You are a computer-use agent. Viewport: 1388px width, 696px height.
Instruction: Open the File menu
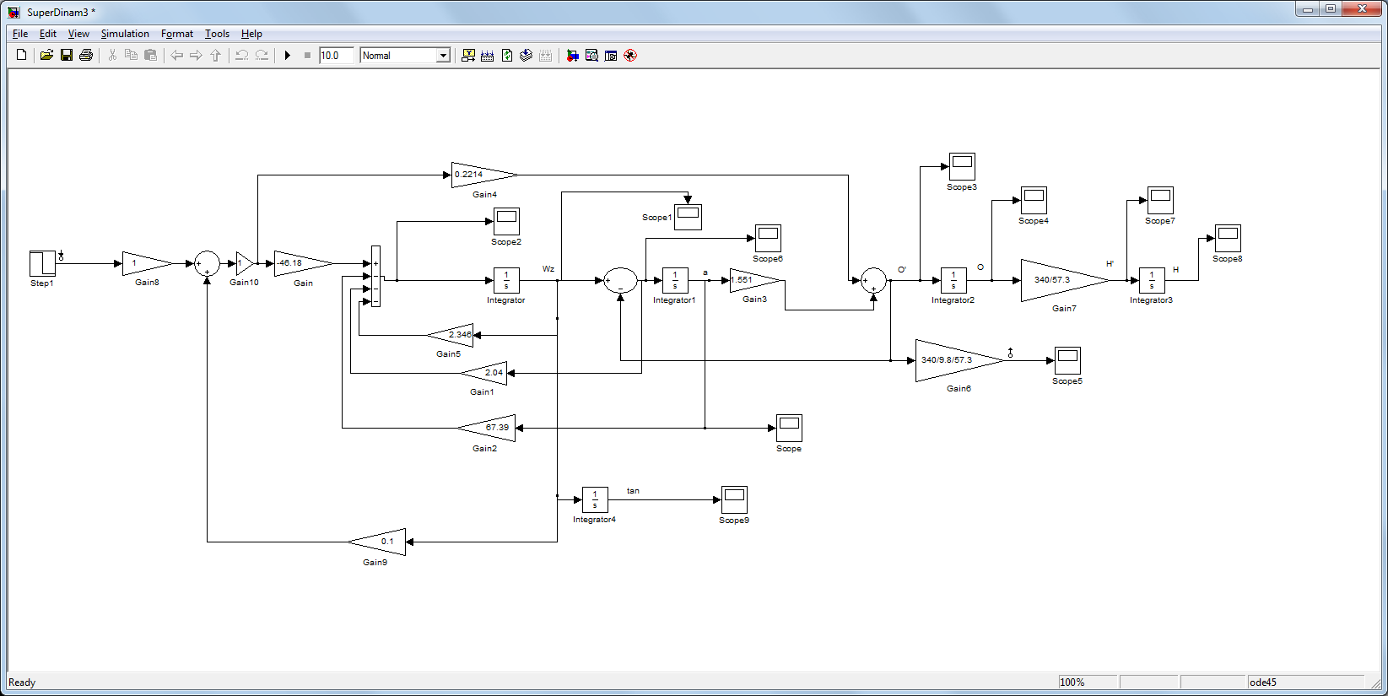pos(20,34)
